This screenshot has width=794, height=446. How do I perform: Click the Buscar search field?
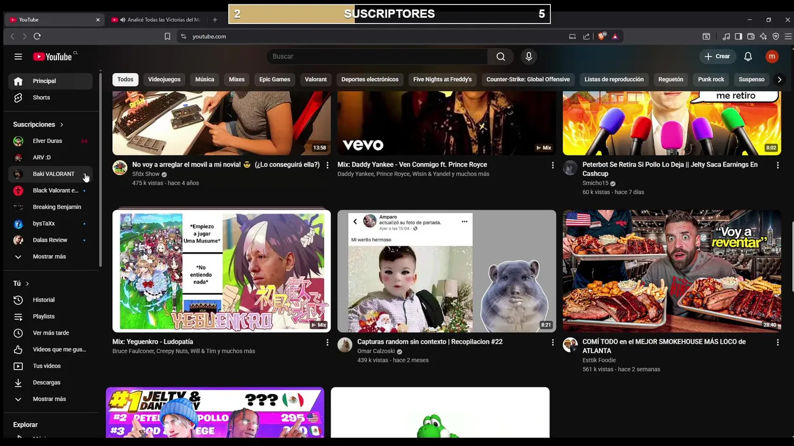pos(378,56)
